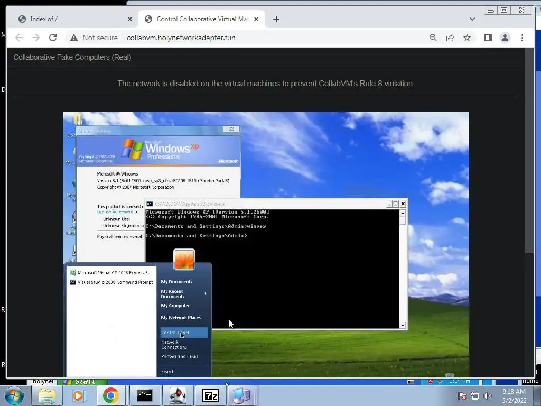Open the Java application taskbar icon
This screenshot has height=406, width=541.
tap(178, 395)
